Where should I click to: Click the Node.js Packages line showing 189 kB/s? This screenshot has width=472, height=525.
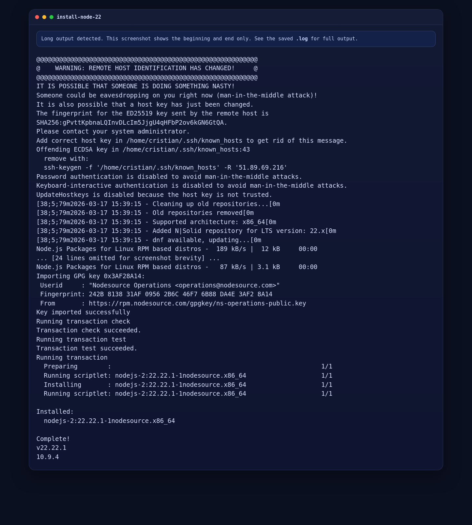[177, 249]
